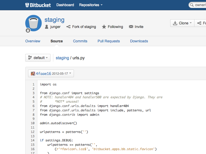Viewport: 206px width, 154px height.
Task: Click the Bitbucket logo
Action: (38, 5)
